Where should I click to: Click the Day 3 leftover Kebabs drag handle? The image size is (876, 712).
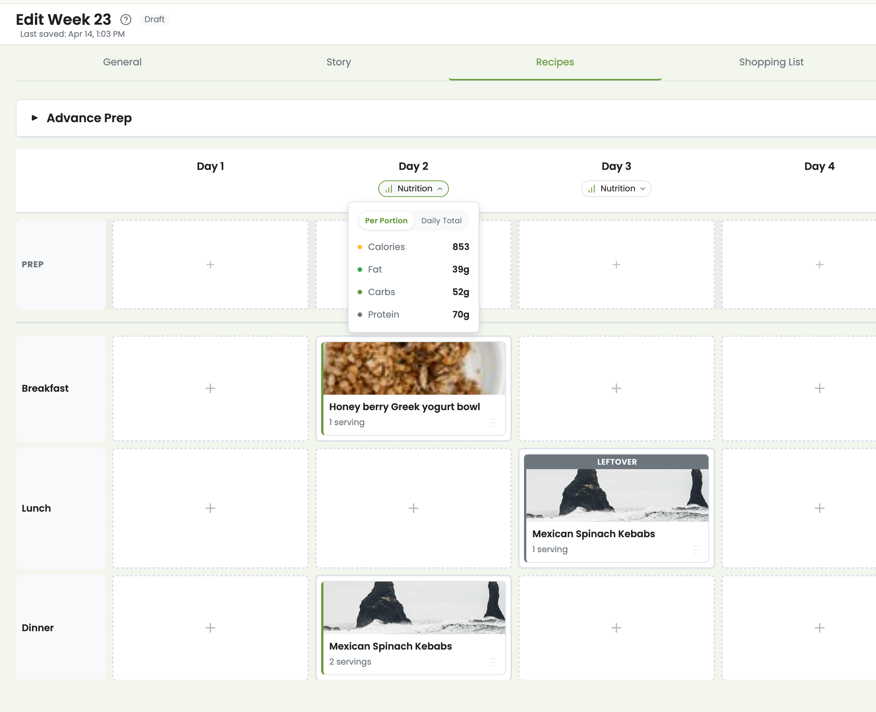pos(696,550)
